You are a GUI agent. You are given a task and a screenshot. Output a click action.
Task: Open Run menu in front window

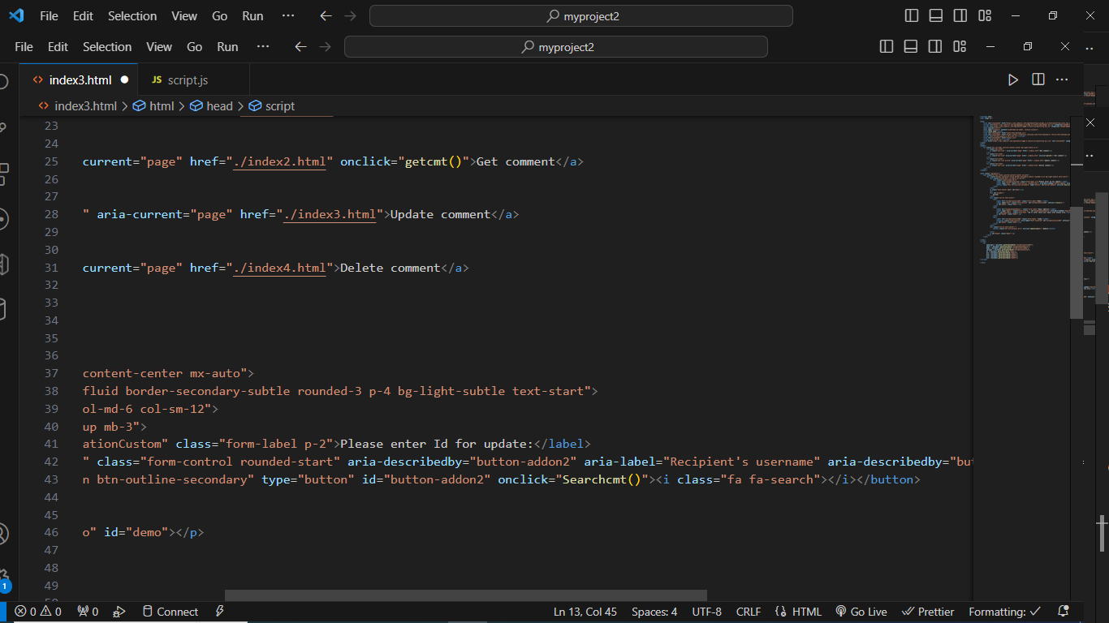(227, 47)
